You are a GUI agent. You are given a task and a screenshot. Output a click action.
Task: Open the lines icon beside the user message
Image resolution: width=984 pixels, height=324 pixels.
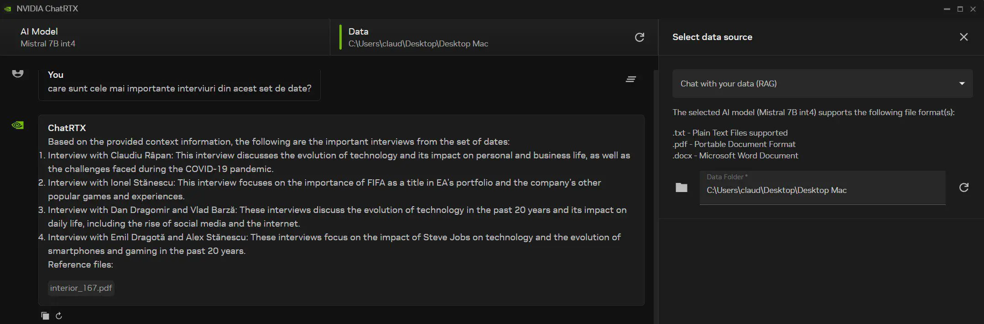pos(630,79)
